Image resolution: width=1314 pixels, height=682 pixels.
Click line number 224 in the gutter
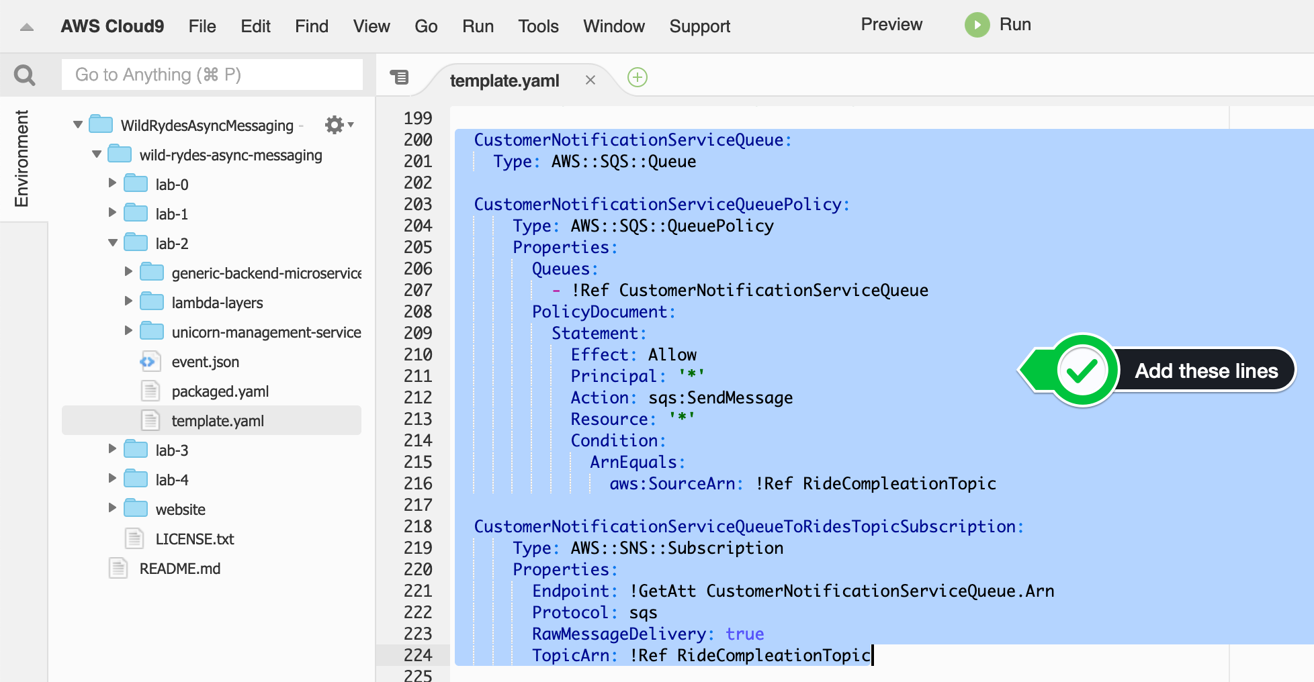pos(418,655)
